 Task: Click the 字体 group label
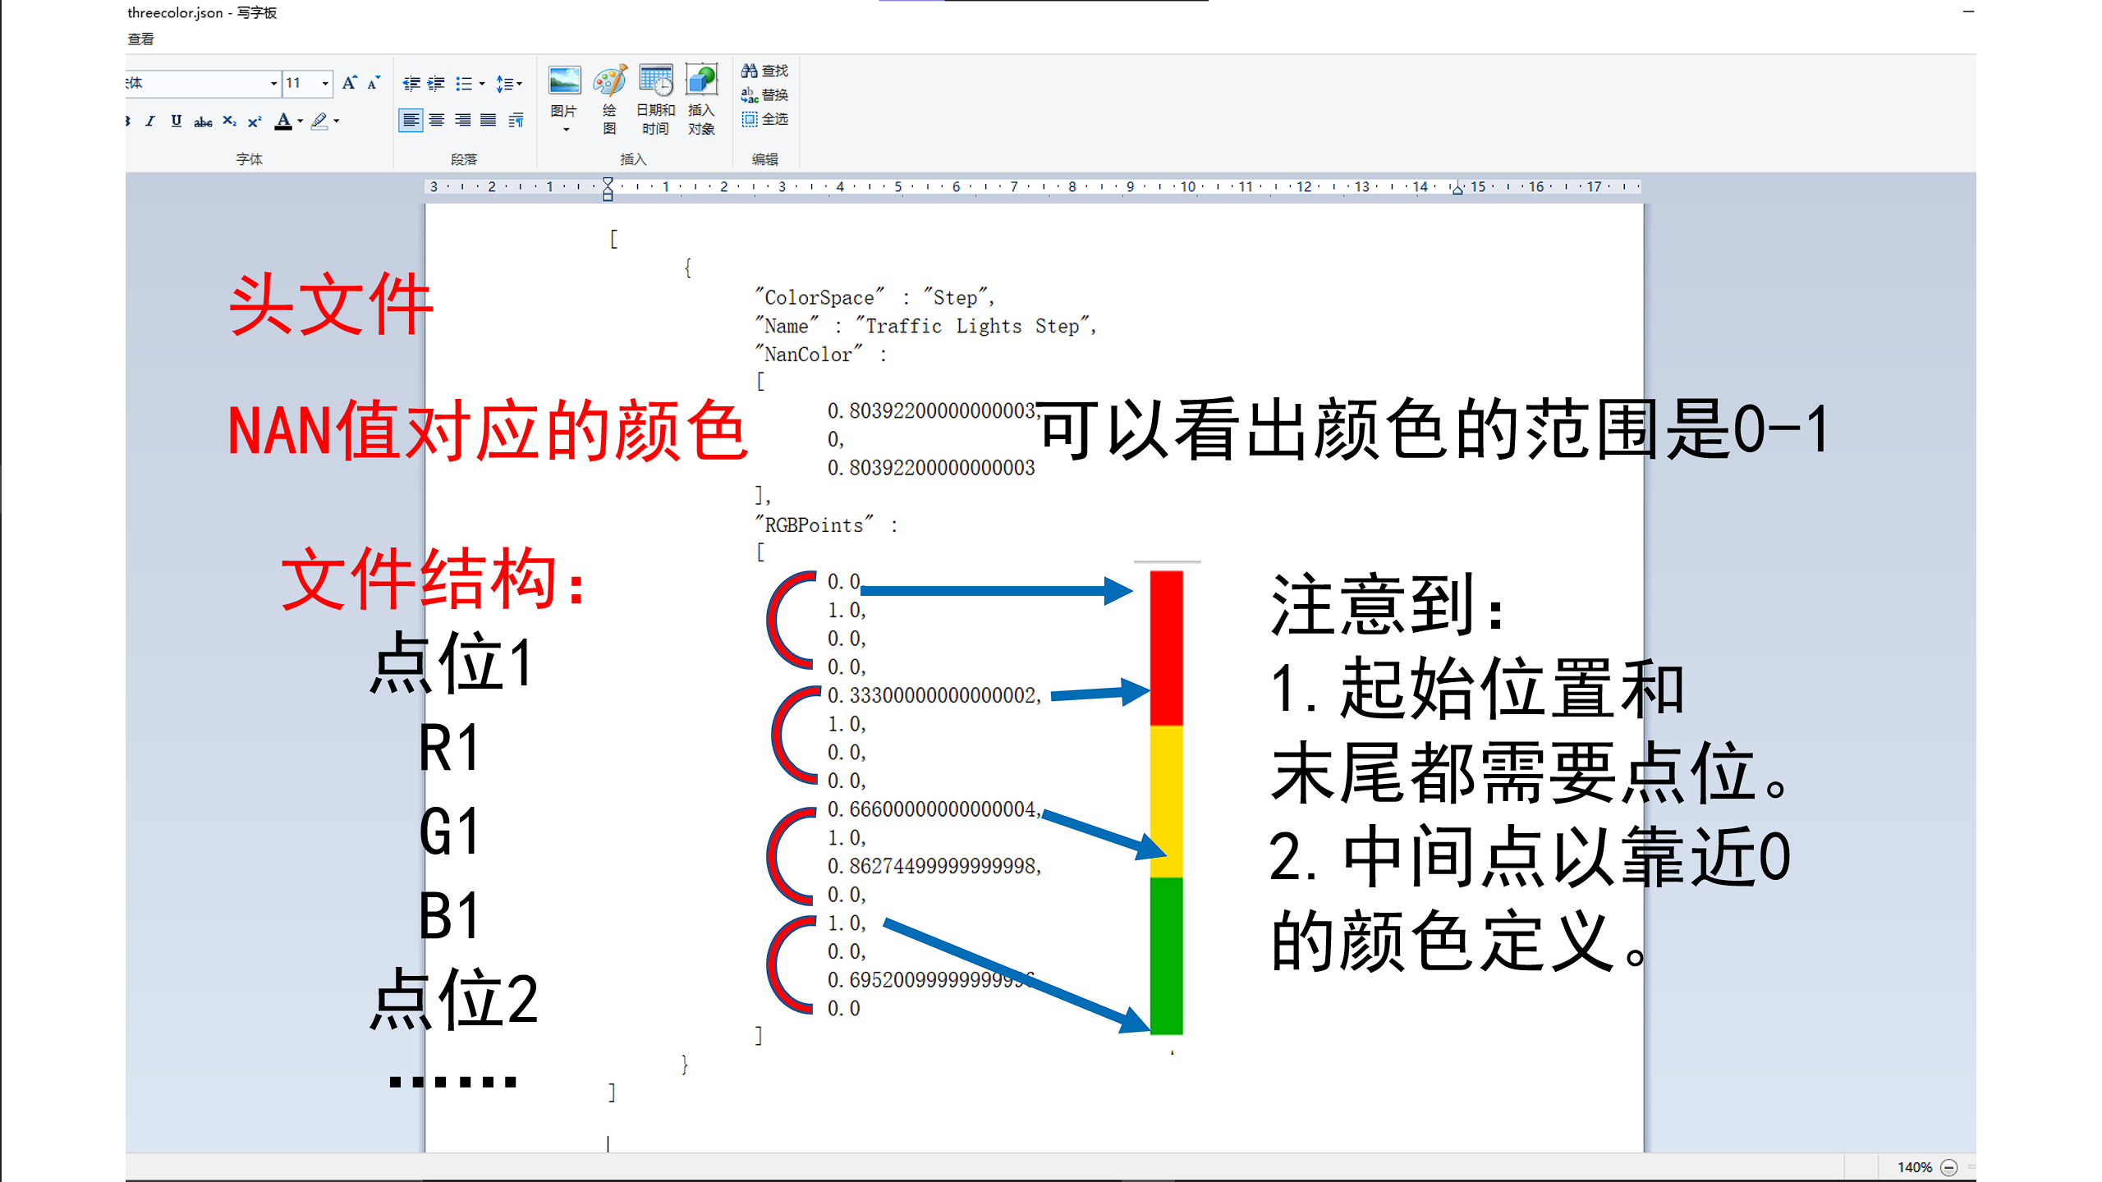tap(249, 159)
